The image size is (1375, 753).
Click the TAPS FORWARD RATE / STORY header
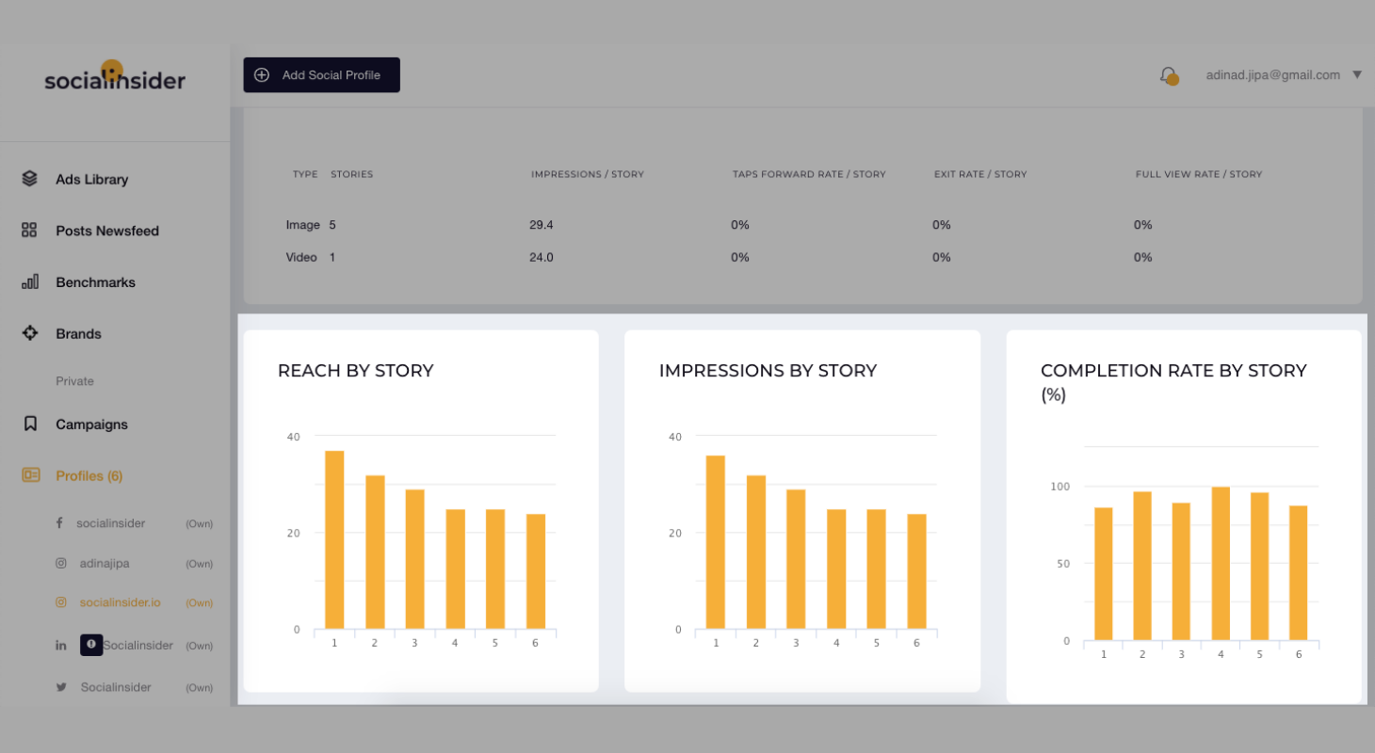809,174
